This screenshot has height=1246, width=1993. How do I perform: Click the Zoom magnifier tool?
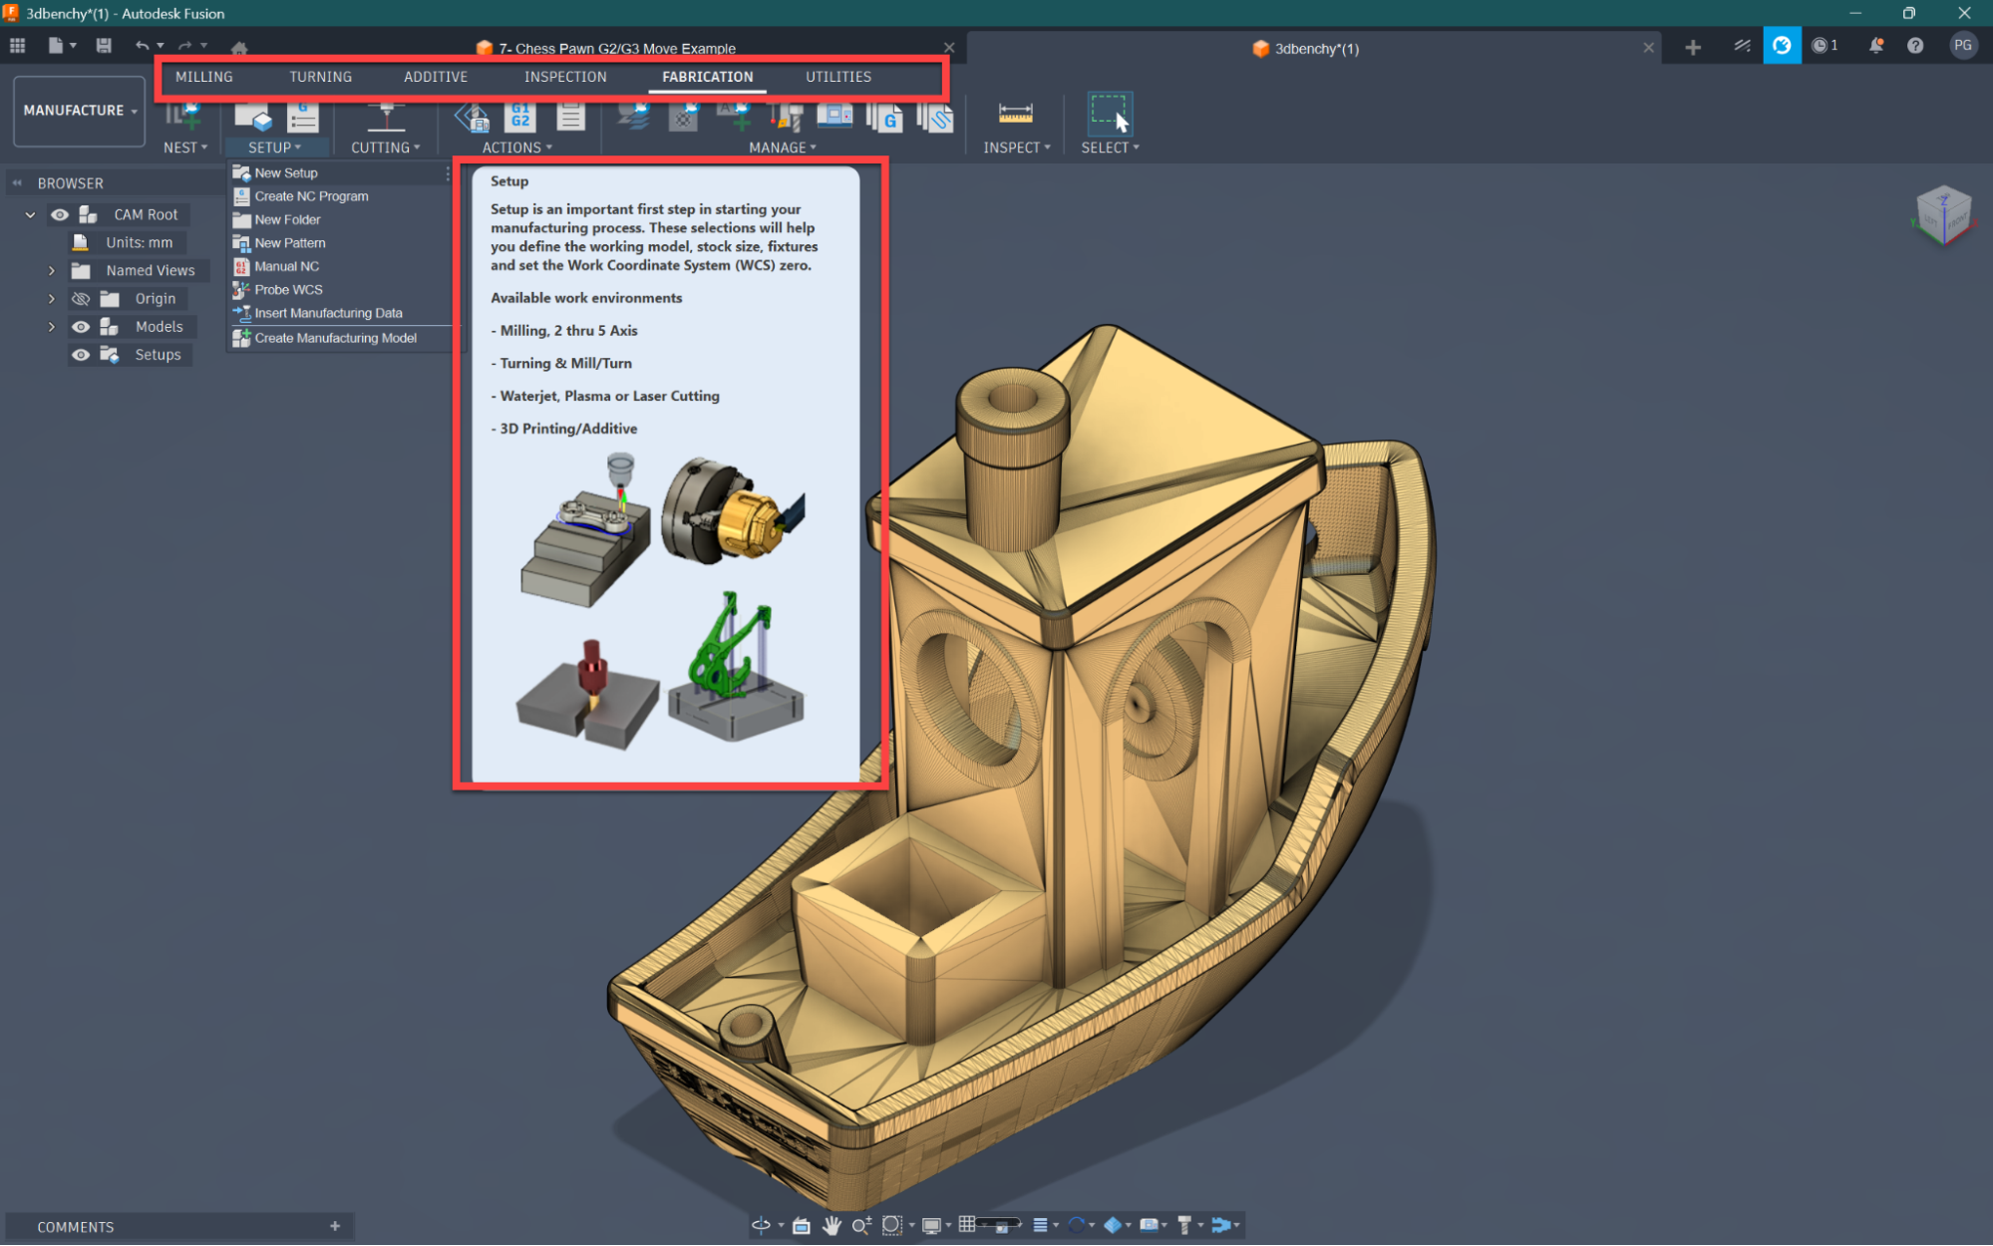coord(861,1225)
